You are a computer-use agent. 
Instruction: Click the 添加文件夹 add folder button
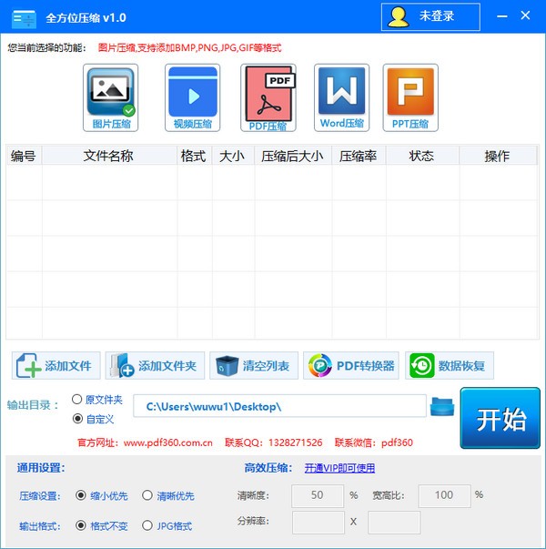click(x=155, y=366)
